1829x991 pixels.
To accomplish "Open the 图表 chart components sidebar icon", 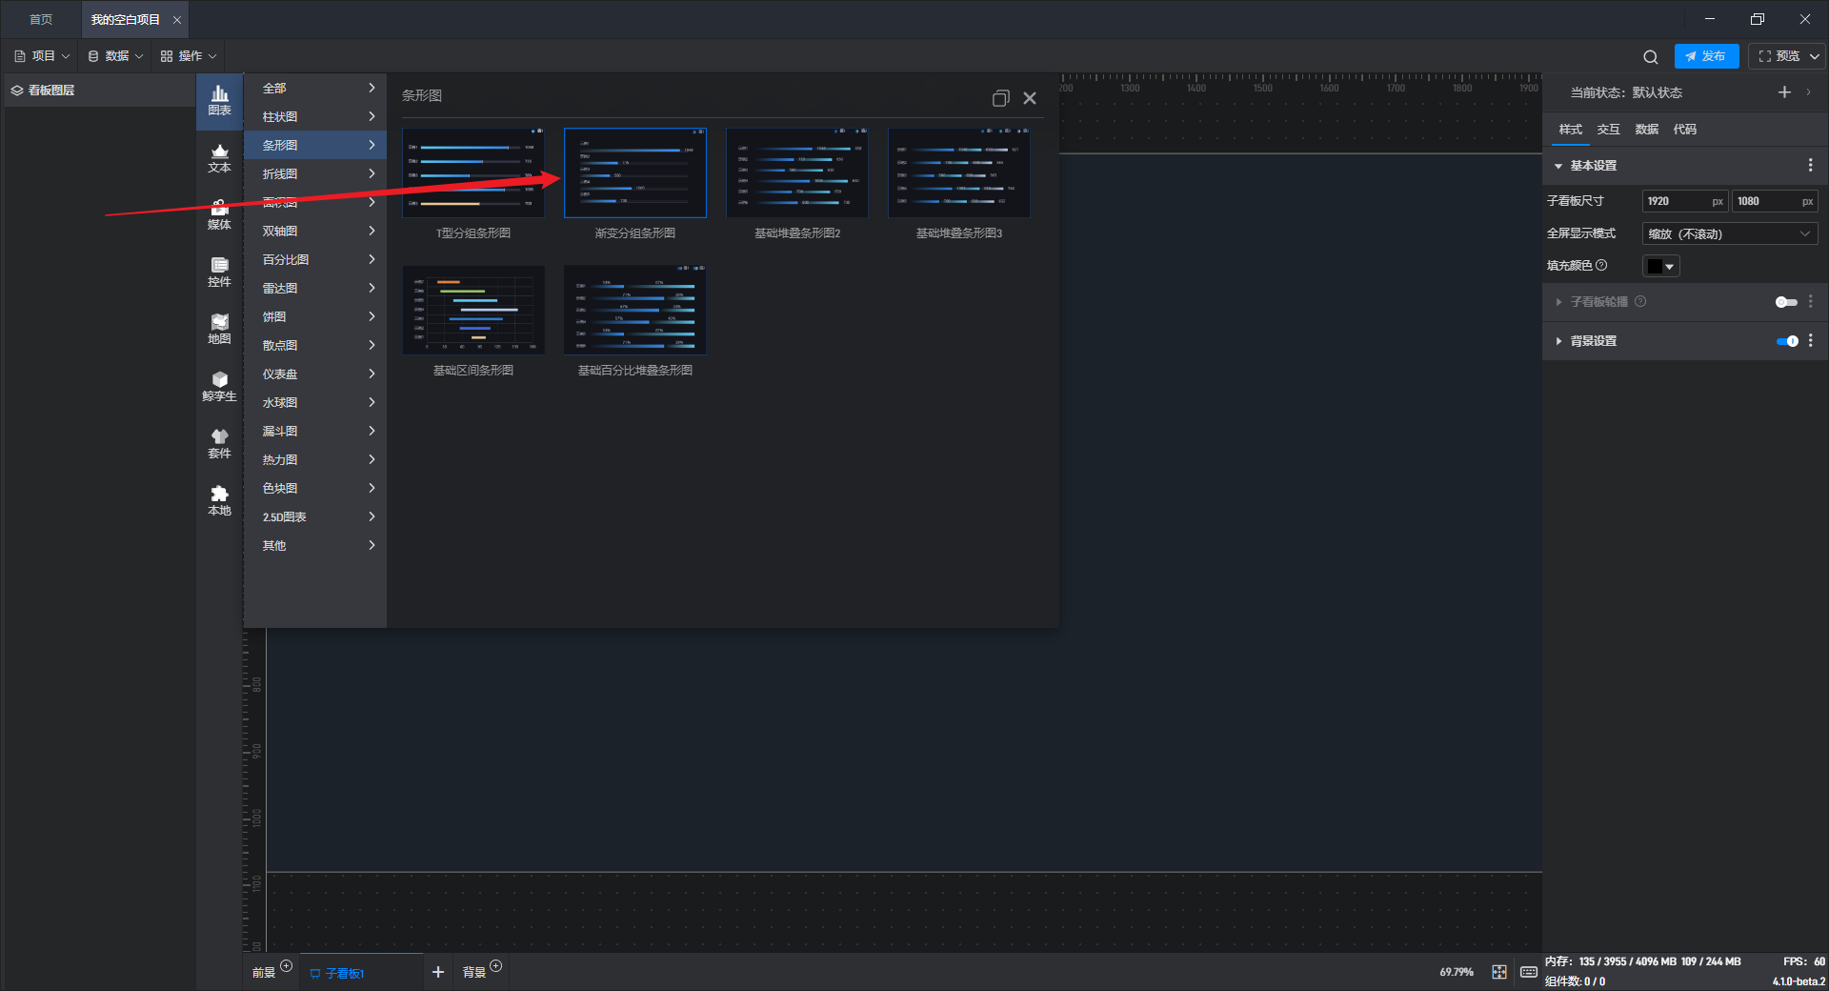I will pos(219,100).
